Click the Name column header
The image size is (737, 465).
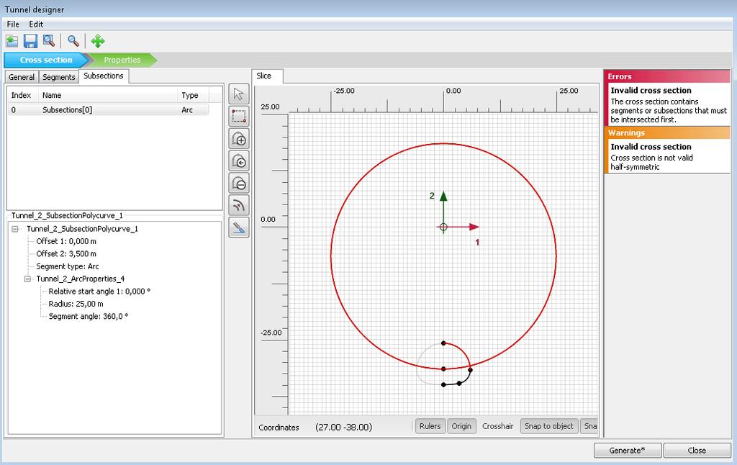108,95
